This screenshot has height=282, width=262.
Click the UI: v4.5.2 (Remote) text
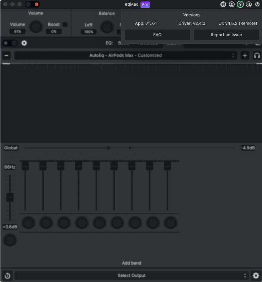(x=237, y=23)
